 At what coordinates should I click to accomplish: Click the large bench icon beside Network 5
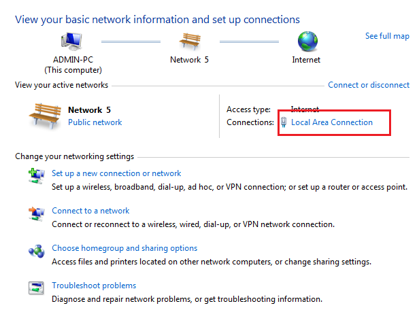(x=45, y=116)
